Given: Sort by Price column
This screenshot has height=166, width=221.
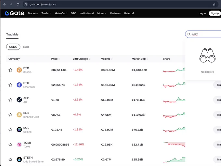Looking at the screenshot, I should [55, 59].
